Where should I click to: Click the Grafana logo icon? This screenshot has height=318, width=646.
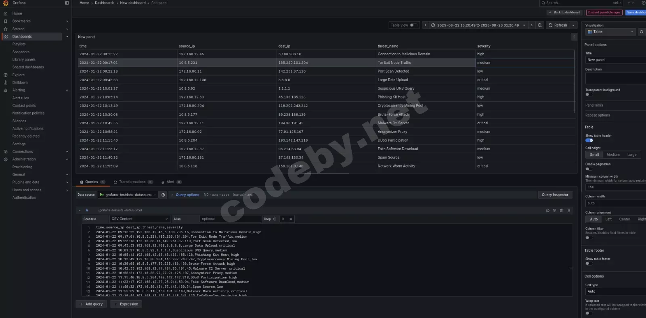pos(6,3)
